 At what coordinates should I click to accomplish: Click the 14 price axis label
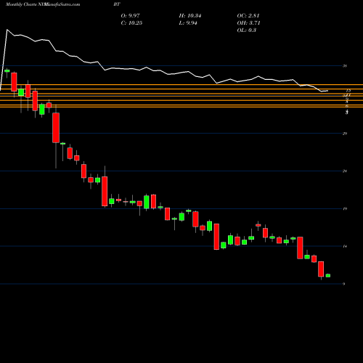point(345,246)
